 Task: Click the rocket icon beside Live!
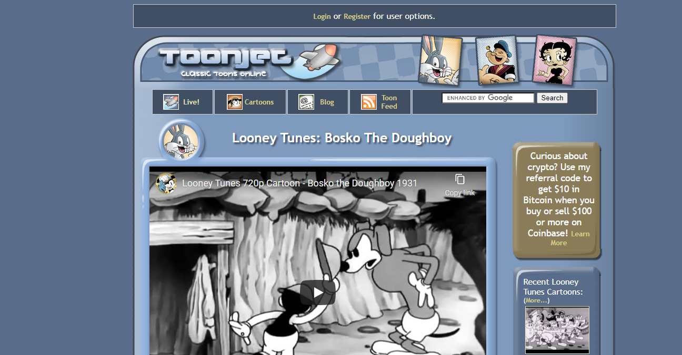pos(171,102)
